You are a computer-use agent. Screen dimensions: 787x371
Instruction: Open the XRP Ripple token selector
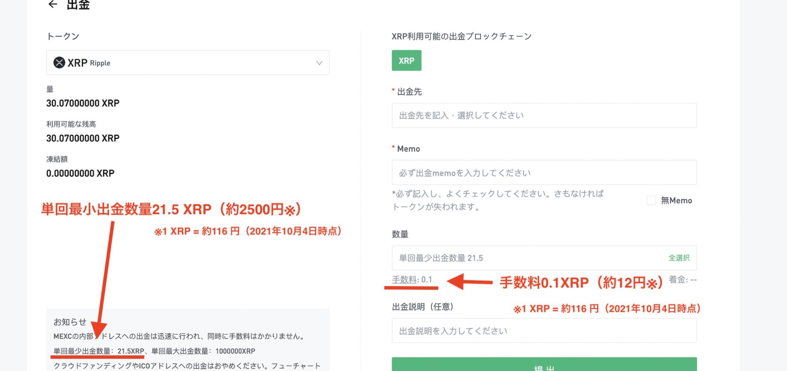coord(187,63)
